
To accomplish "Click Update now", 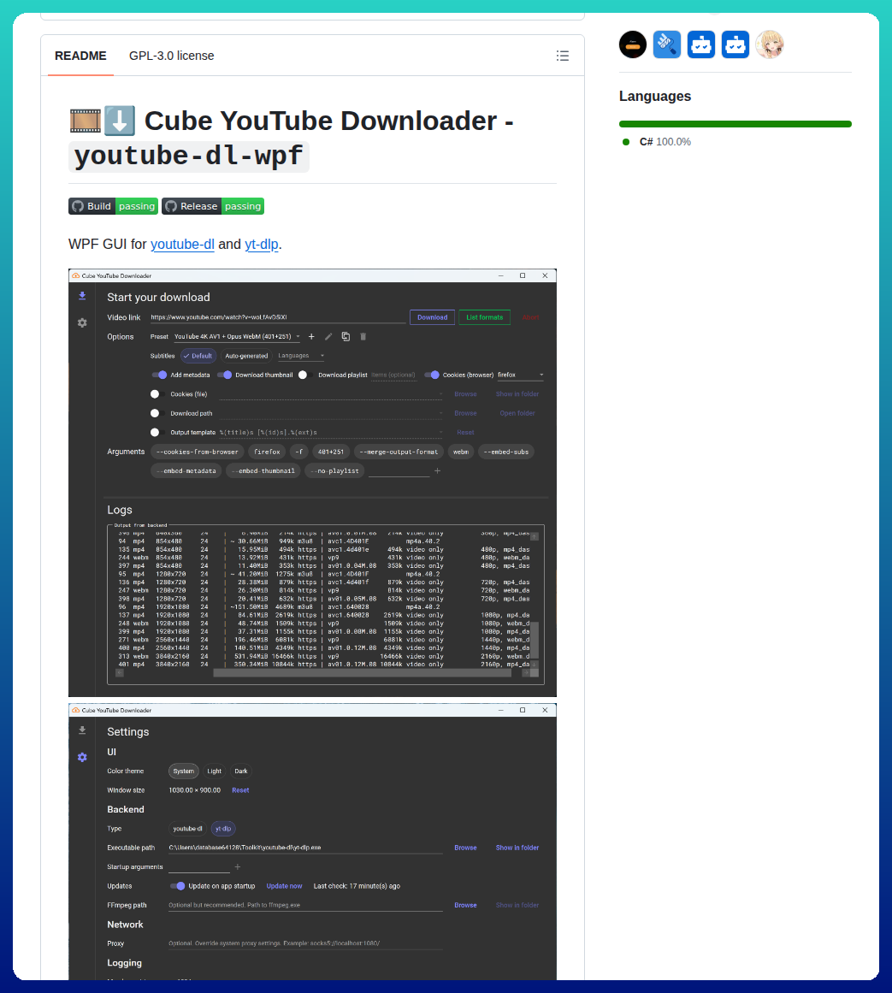I will click(284, 886).
